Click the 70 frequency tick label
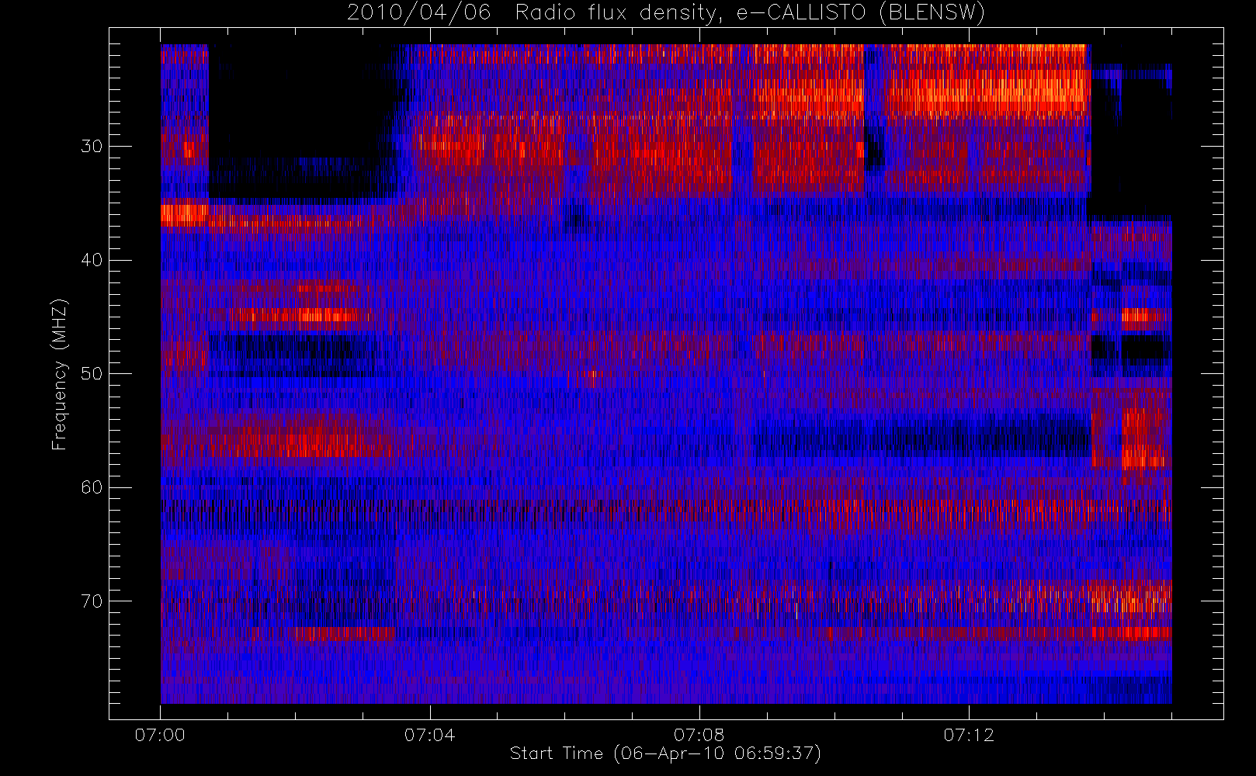This screenshot has width=1256, height=776. pyautogui.click(x=92, y=601)
